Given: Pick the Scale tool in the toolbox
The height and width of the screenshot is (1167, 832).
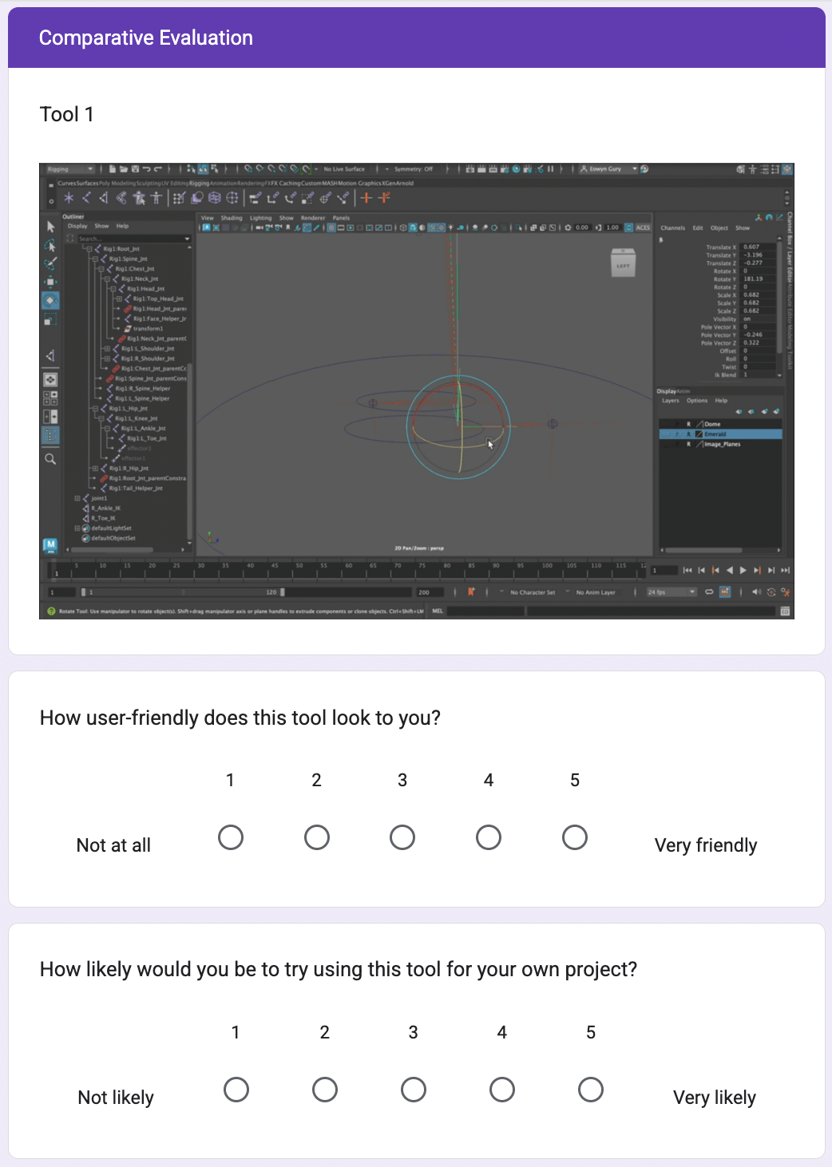Looking at the screenshot, I should click(50, 320).
